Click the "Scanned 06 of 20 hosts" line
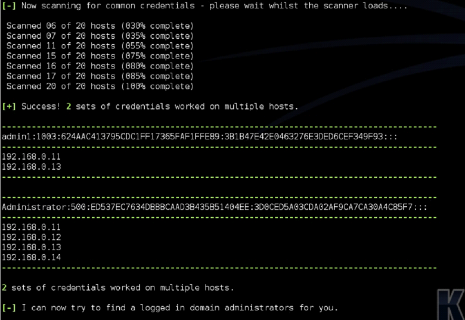The image size is (465, 320). pyautogui.click(x=100, y=26)
